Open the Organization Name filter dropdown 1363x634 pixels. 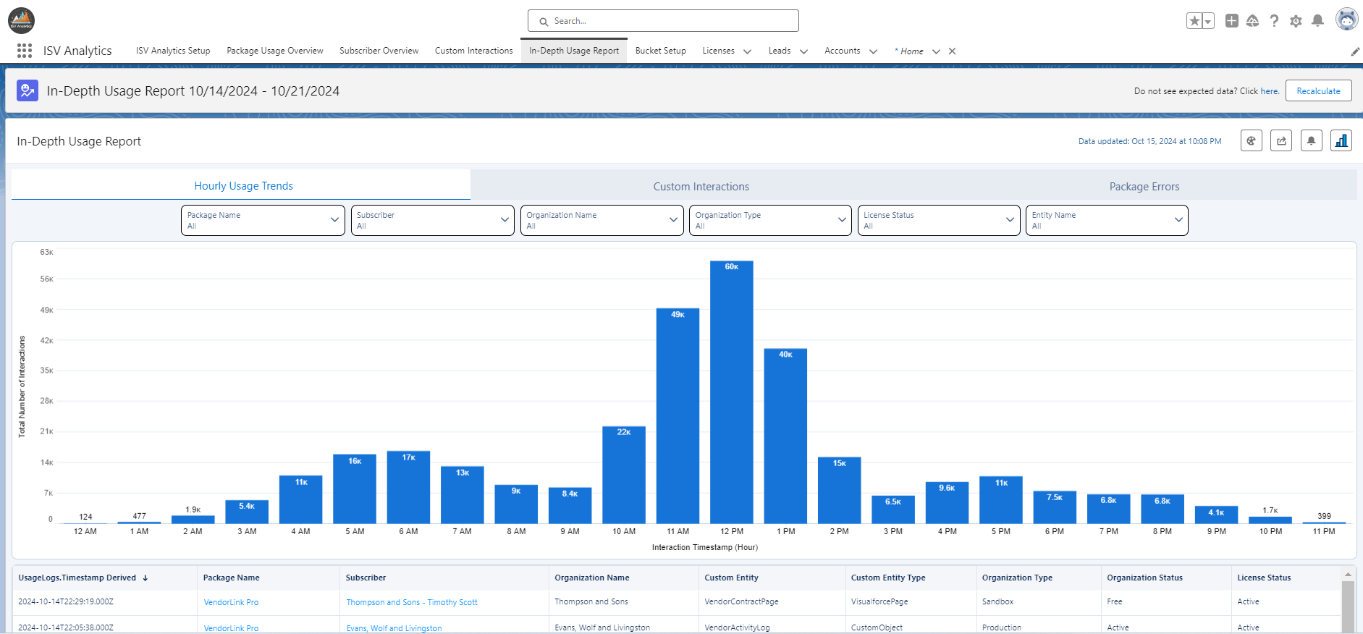click(x=602, y=220)
